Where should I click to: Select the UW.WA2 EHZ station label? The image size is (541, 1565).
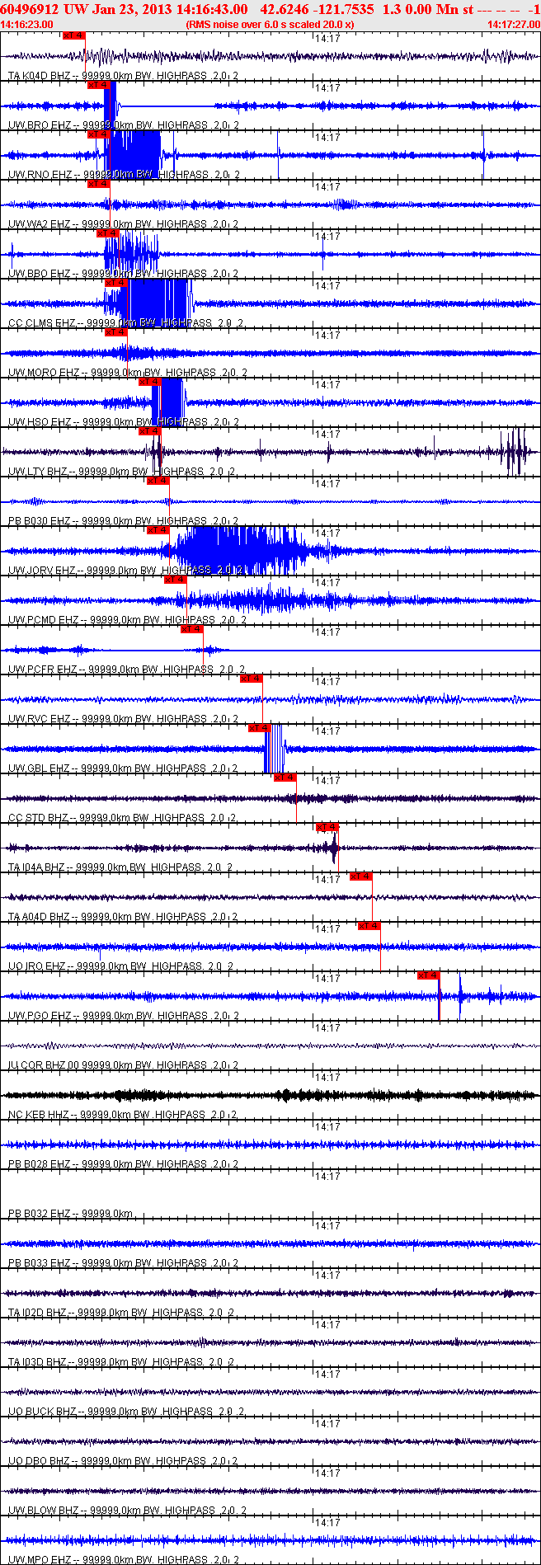pos(40,224)
